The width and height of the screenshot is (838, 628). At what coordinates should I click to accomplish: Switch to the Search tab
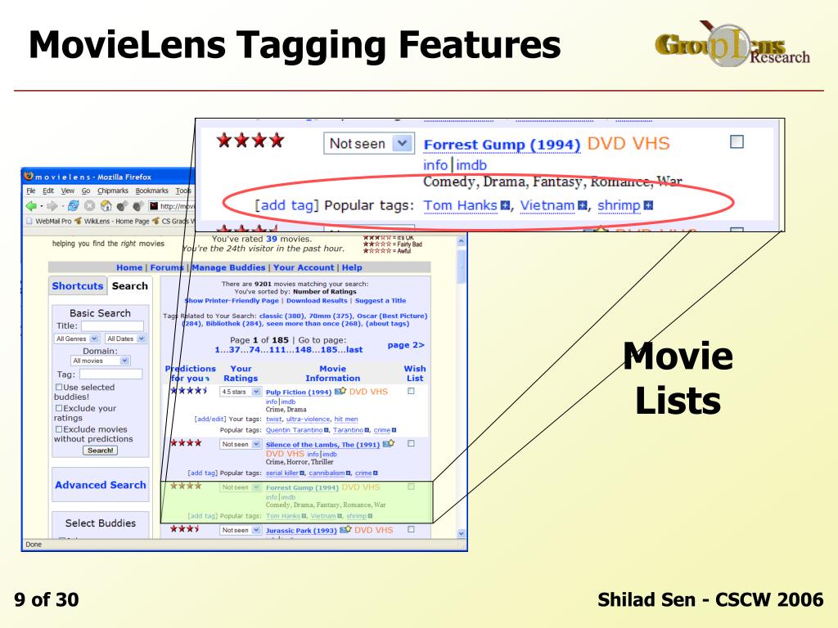tap(130, 285)
